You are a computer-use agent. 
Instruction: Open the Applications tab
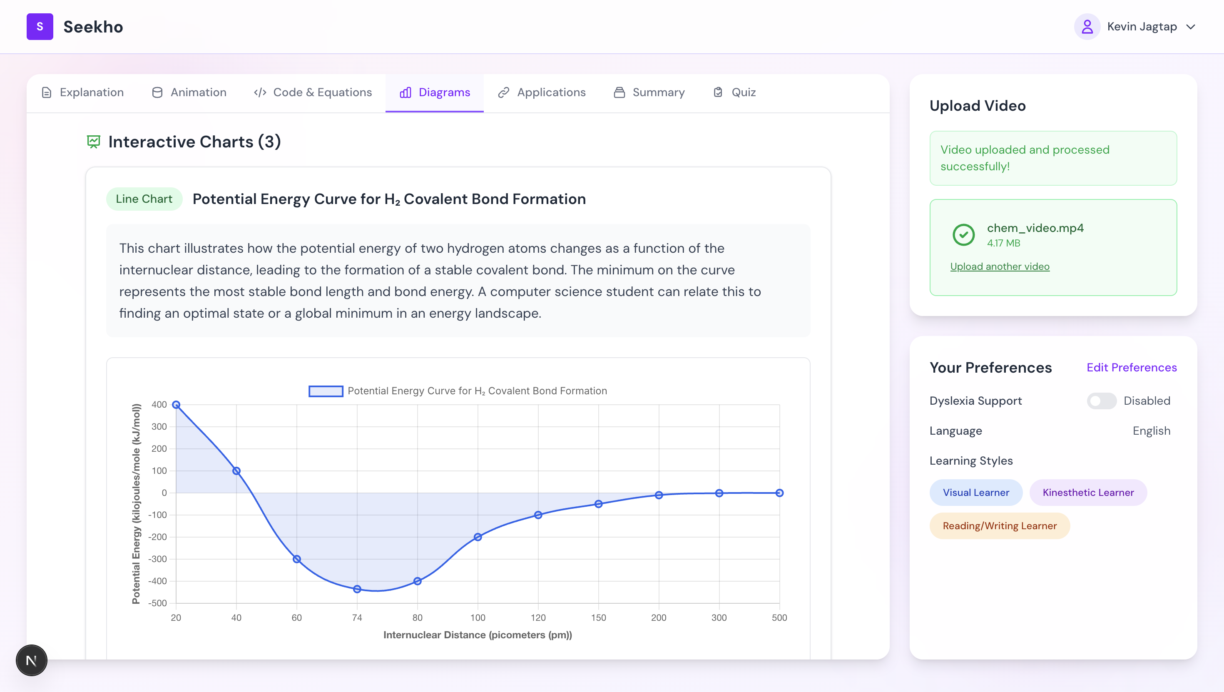pyautogui.click(x=542, y=92)
